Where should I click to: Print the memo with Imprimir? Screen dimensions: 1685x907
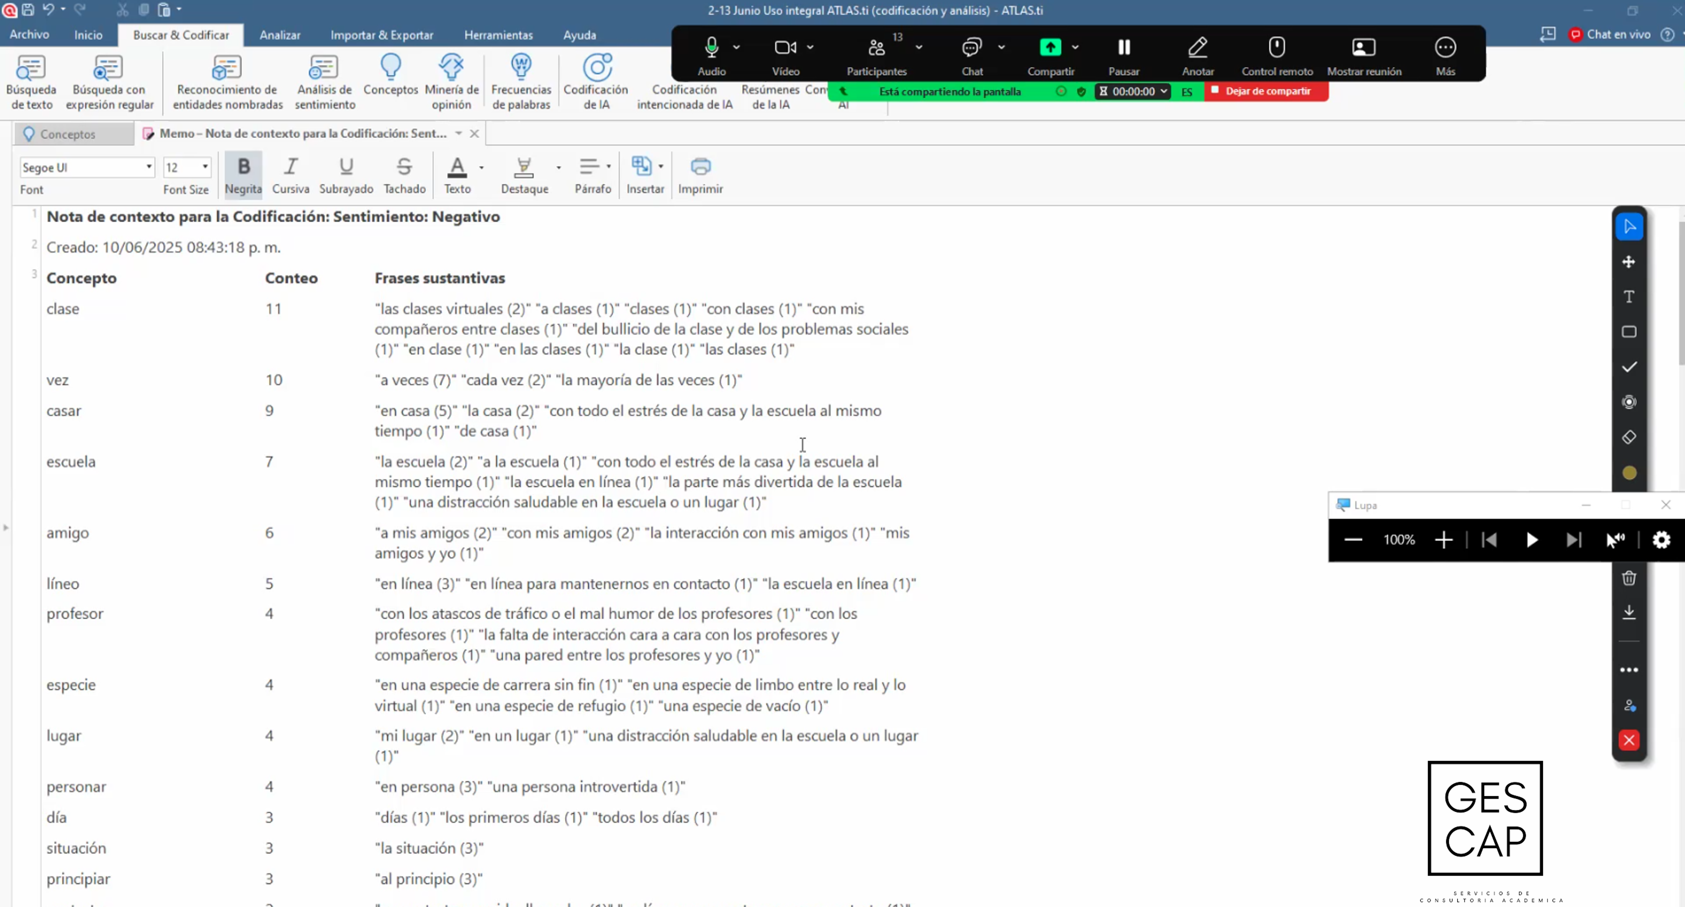[700, 175]
